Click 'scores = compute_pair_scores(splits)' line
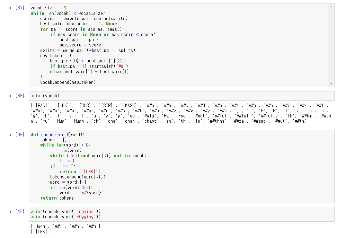This screenshot has width=337, height=238. coord(84,18)
